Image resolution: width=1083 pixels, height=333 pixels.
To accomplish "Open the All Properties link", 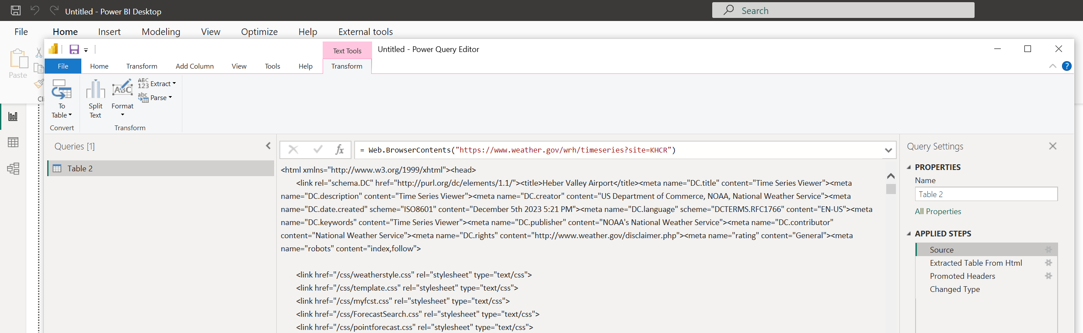I will (938, 212).
